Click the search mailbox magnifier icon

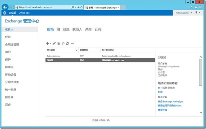(63, 43)
